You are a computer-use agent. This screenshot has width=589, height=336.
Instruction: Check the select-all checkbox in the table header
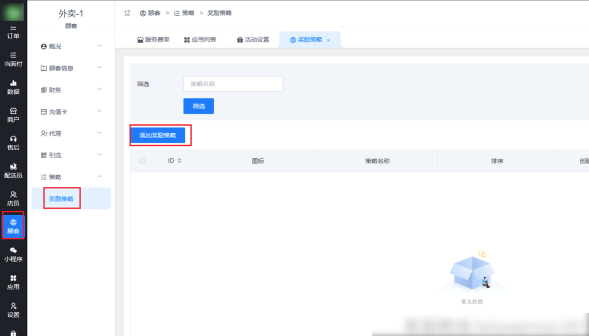coord(141,161)
